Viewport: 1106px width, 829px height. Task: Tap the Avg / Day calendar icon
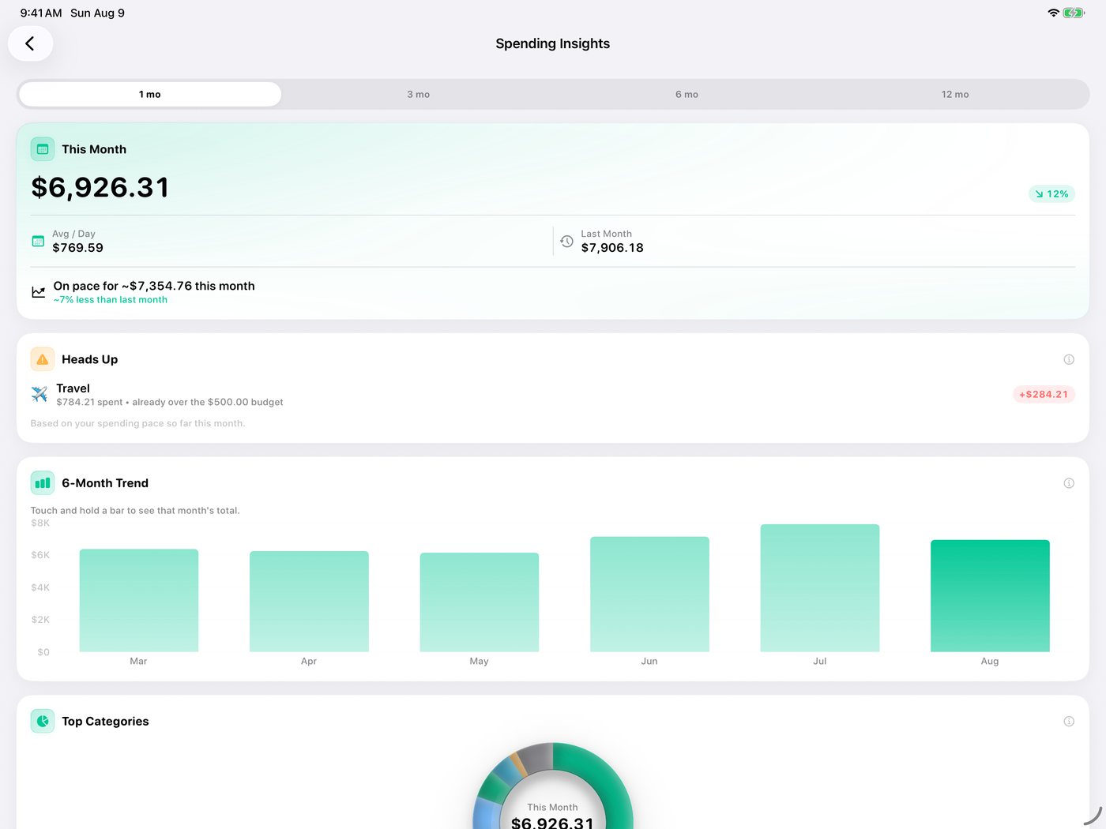tap(38, 241)
